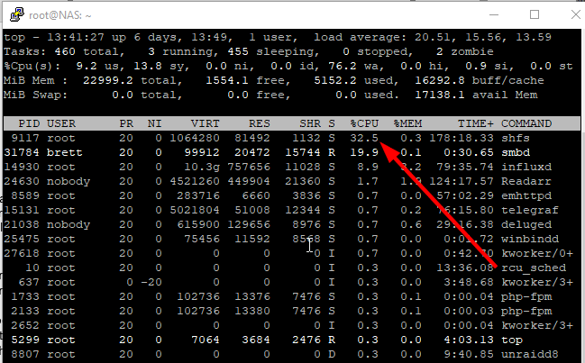
Task: Click the '2 zombie' tasks entry
Action: 465,51
